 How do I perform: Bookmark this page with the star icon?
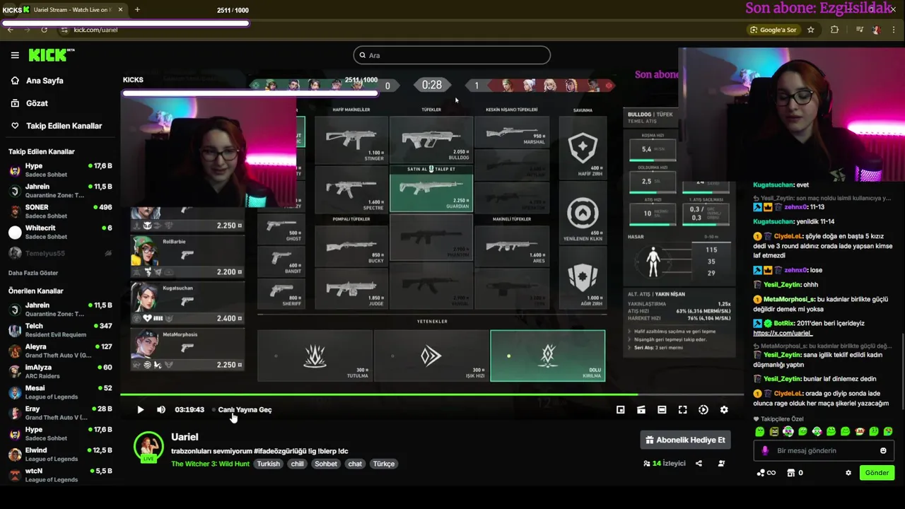(811, 30)
